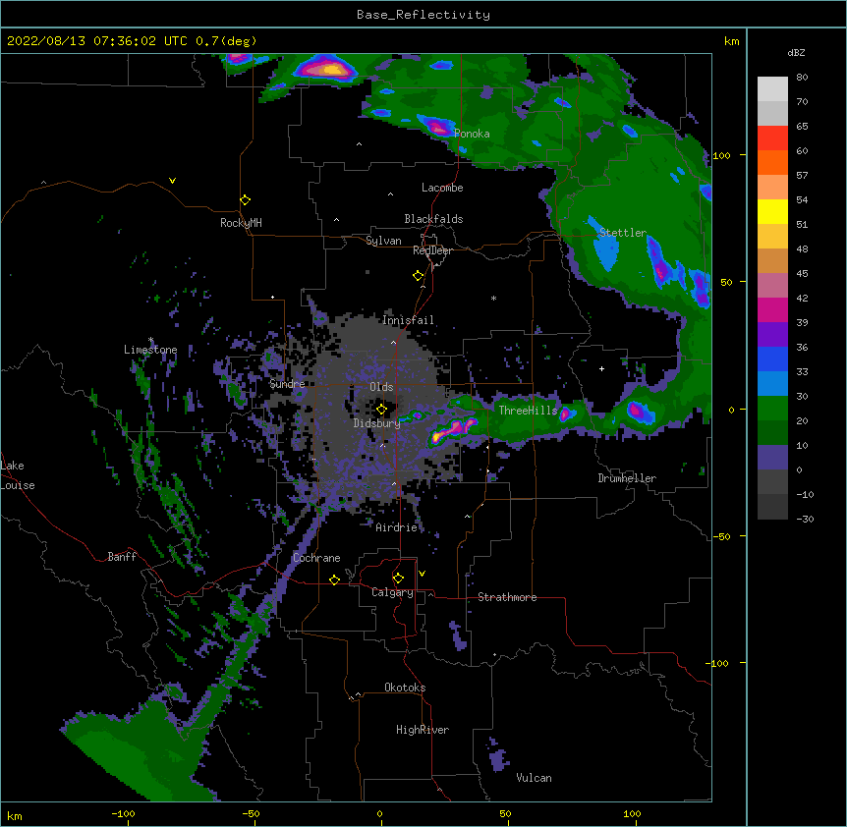Click the yellow v marker east of Calgary
The image size is (847, 827).
pos(422,574)
